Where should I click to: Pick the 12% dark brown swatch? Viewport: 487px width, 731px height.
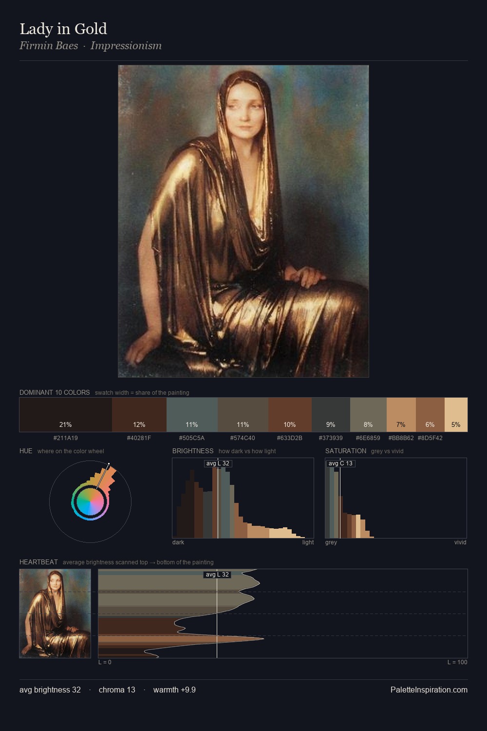point(139,415)
